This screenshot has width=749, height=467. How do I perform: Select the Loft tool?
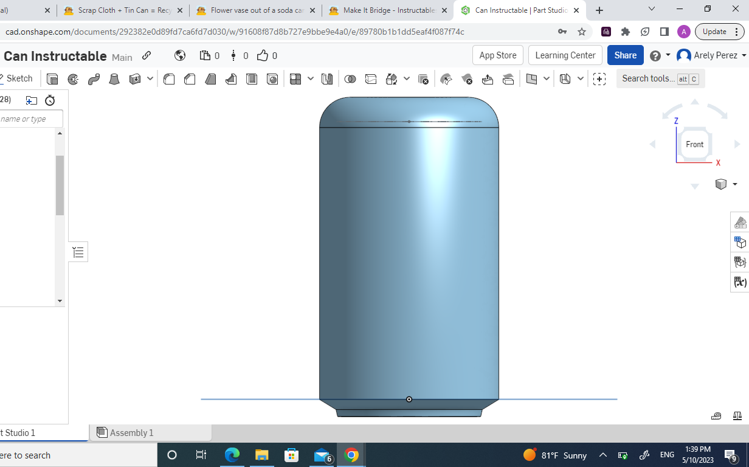tap(114, 78)
